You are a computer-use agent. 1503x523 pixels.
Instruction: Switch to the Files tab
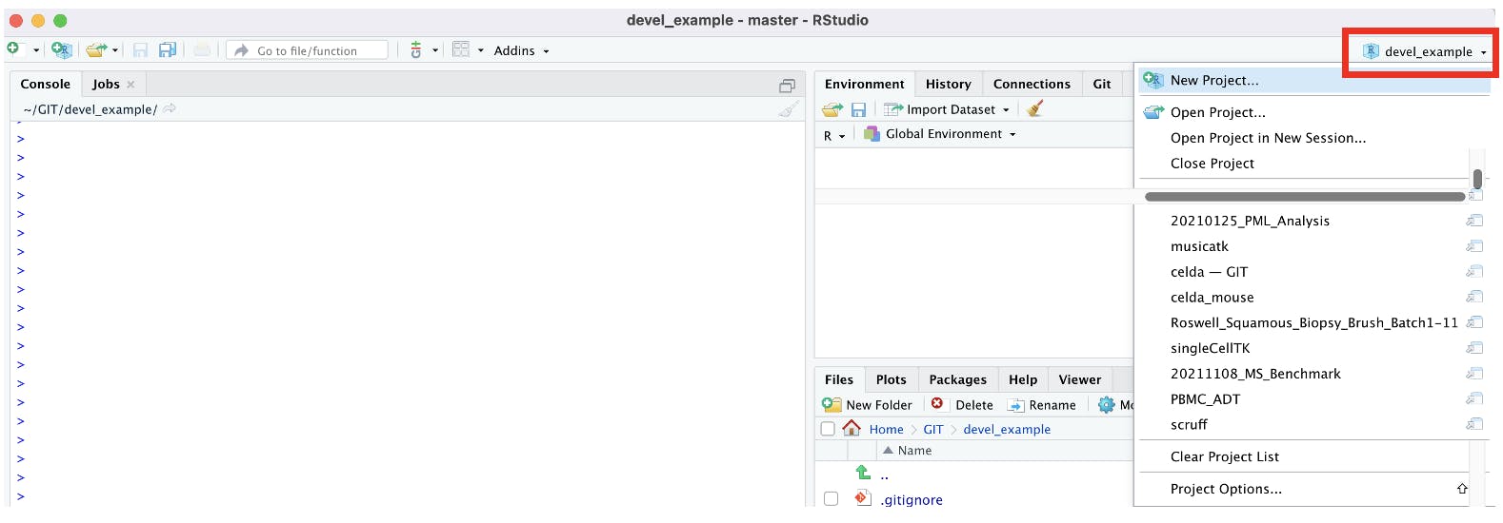(839, 379)
